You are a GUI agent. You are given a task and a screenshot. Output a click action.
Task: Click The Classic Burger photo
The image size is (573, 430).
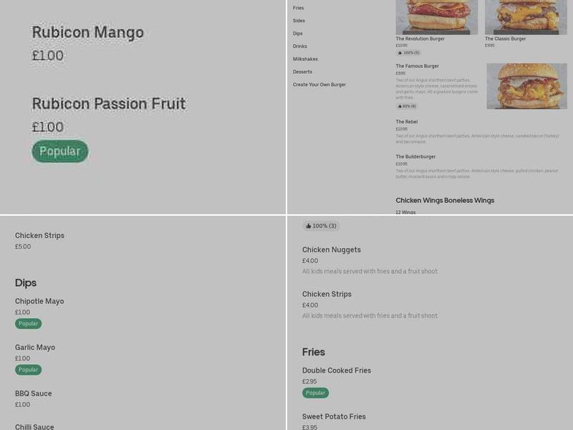pos(523,14)
